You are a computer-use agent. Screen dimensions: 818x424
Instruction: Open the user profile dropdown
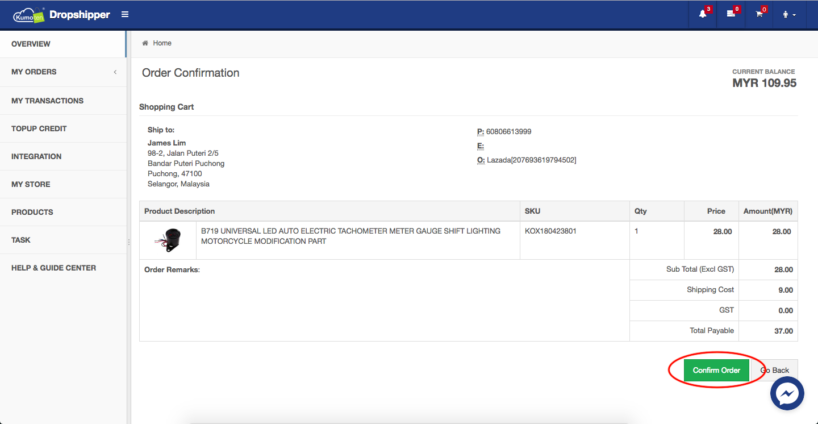pos(789,15)
